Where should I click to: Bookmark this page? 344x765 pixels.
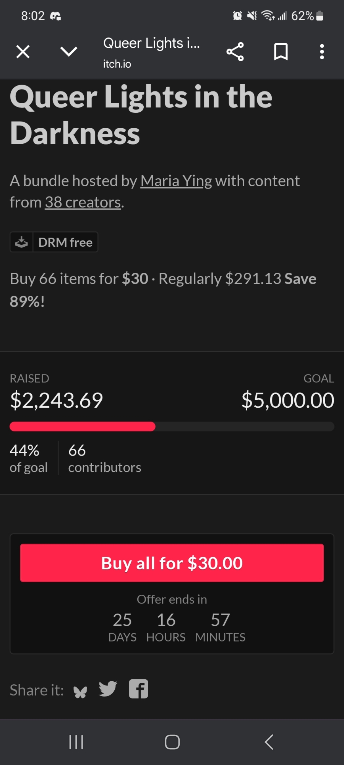coord(281,52)
